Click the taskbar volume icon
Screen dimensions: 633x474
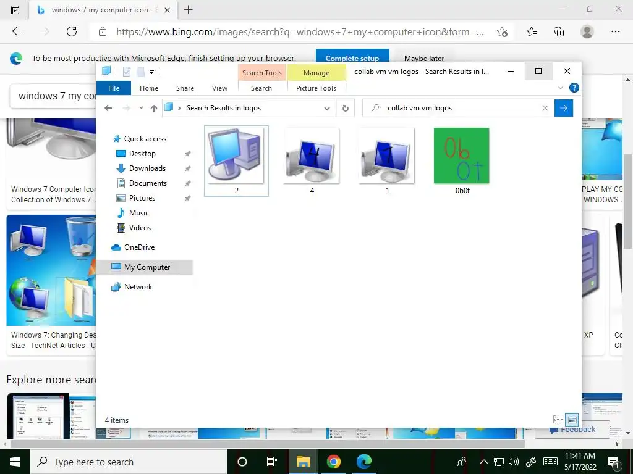point(514,462)
